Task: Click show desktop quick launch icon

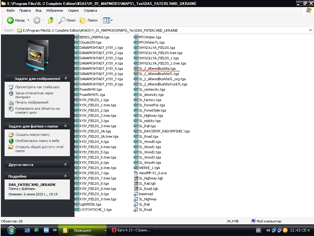Action: pos(27,230)
